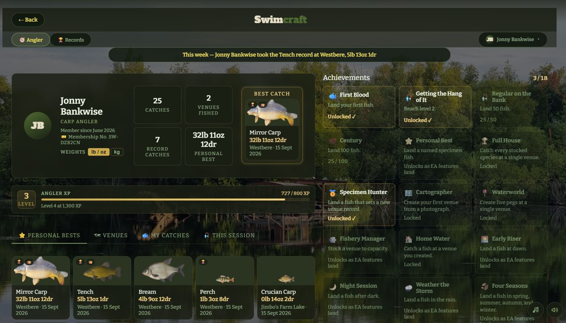Click the map icon on Cartographer achievement
The image size is (566, 323).
[408, 192]
